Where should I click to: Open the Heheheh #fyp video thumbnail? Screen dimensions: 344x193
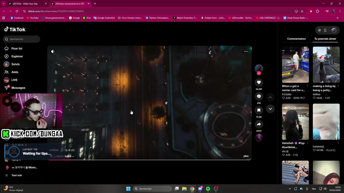point(295,122)
